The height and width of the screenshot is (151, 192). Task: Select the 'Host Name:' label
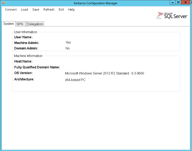coord(23,61)
